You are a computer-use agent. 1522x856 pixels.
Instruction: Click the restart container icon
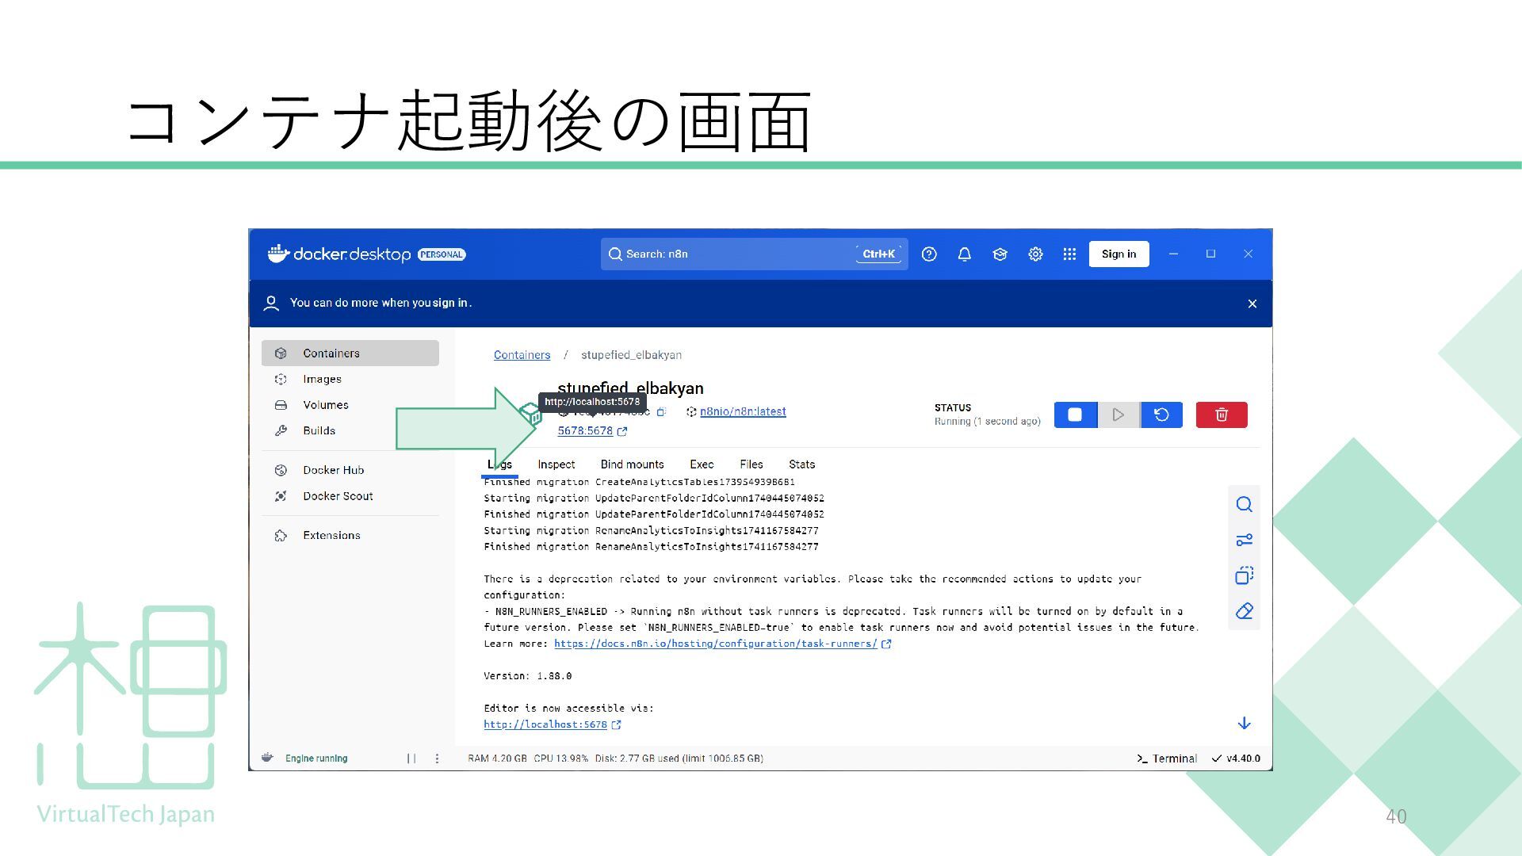coord(1161,415)
